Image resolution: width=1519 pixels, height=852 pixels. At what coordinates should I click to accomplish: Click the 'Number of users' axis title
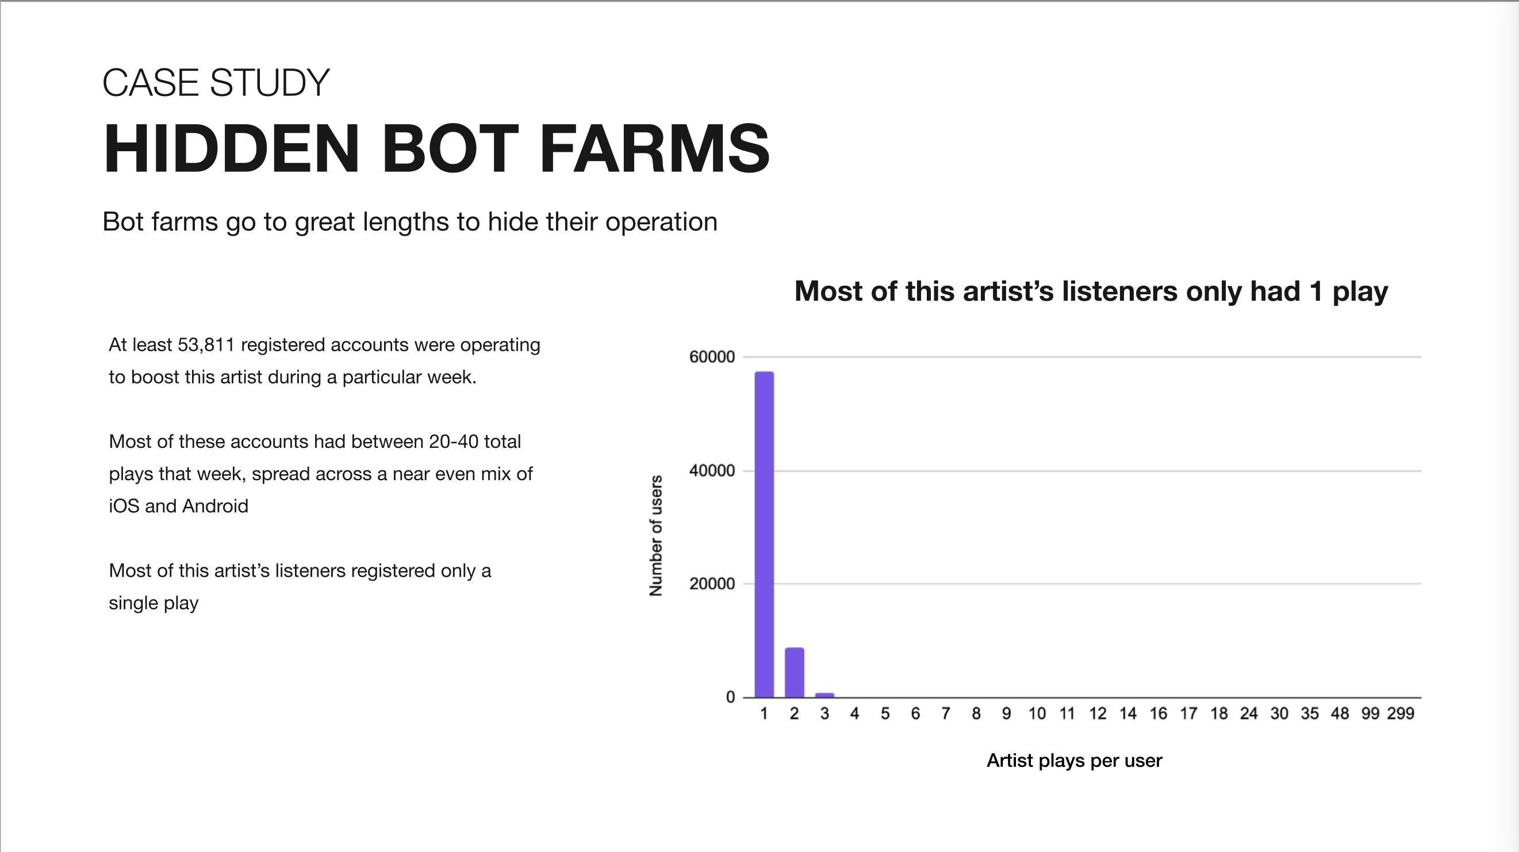(655, 535)
